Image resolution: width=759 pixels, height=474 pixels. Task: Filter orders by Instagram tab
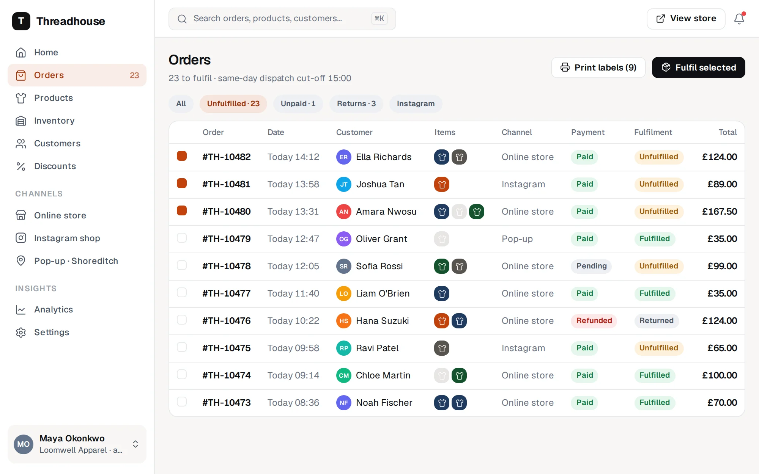(416, 104)
